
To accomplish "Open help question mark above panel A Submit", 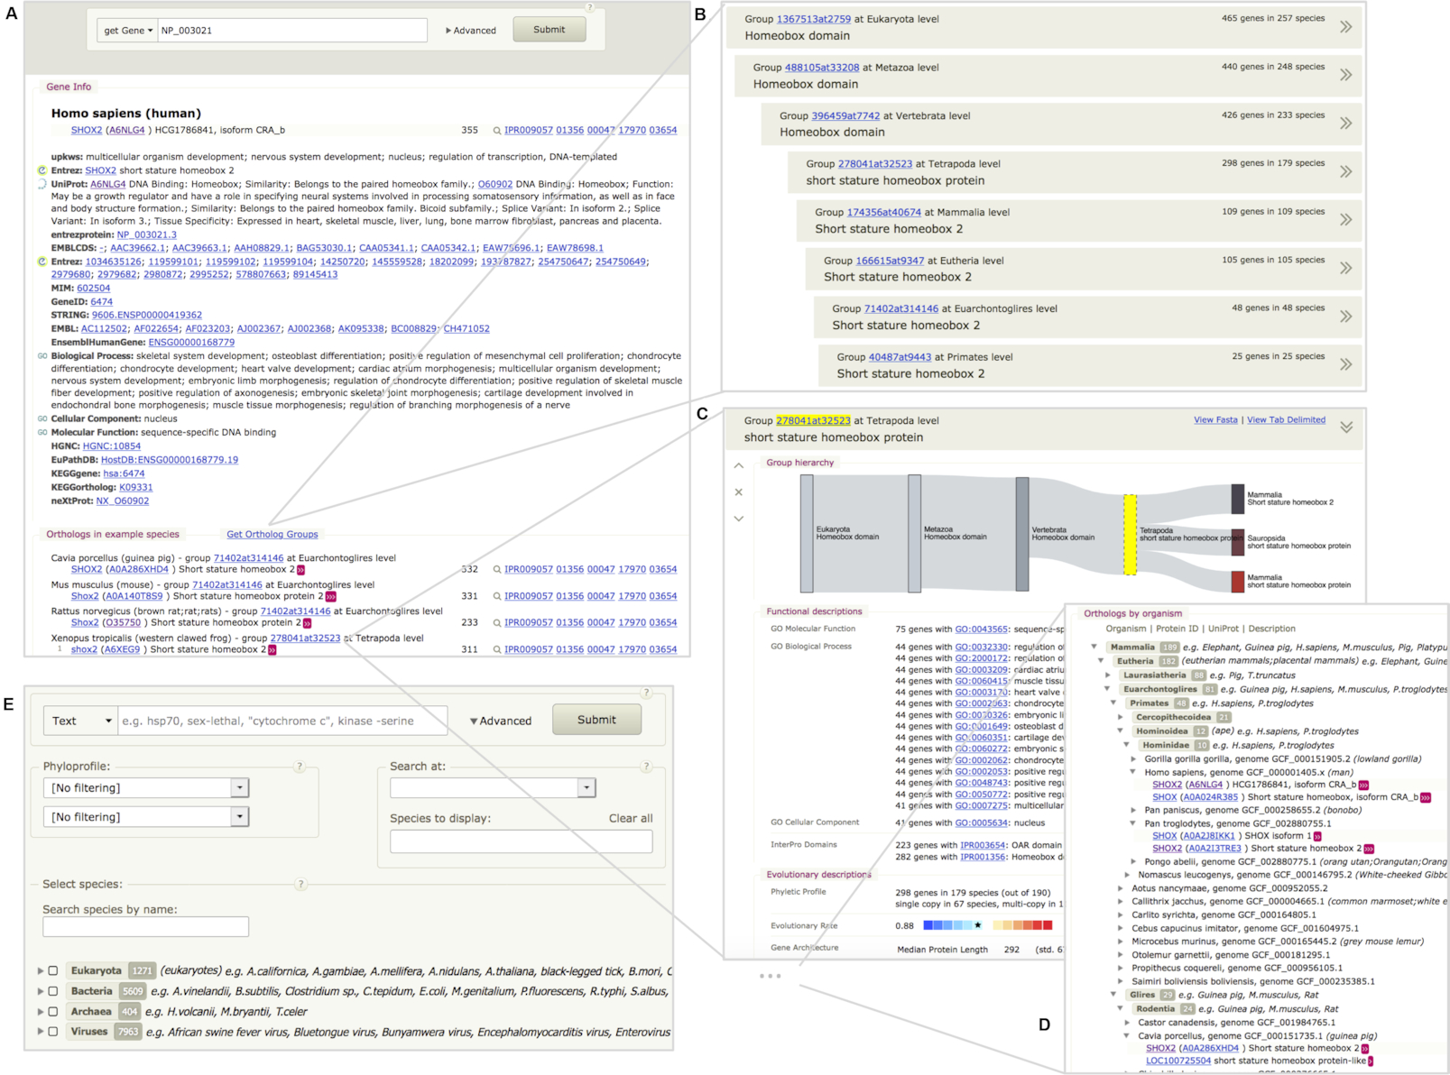I will (590, 7).
